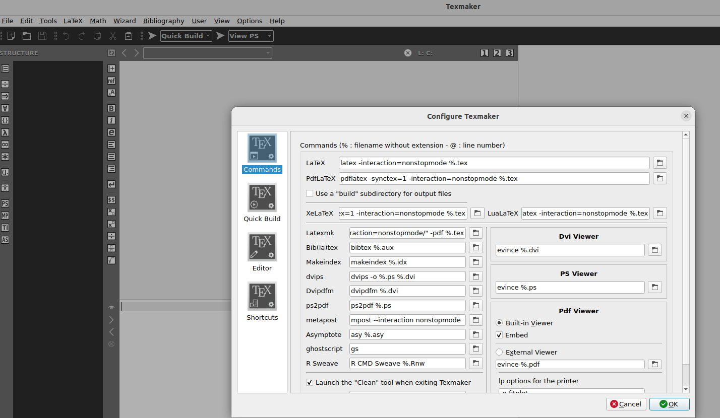
Task: Click the Cut scissors icon
Action: [x=113, y=36]
